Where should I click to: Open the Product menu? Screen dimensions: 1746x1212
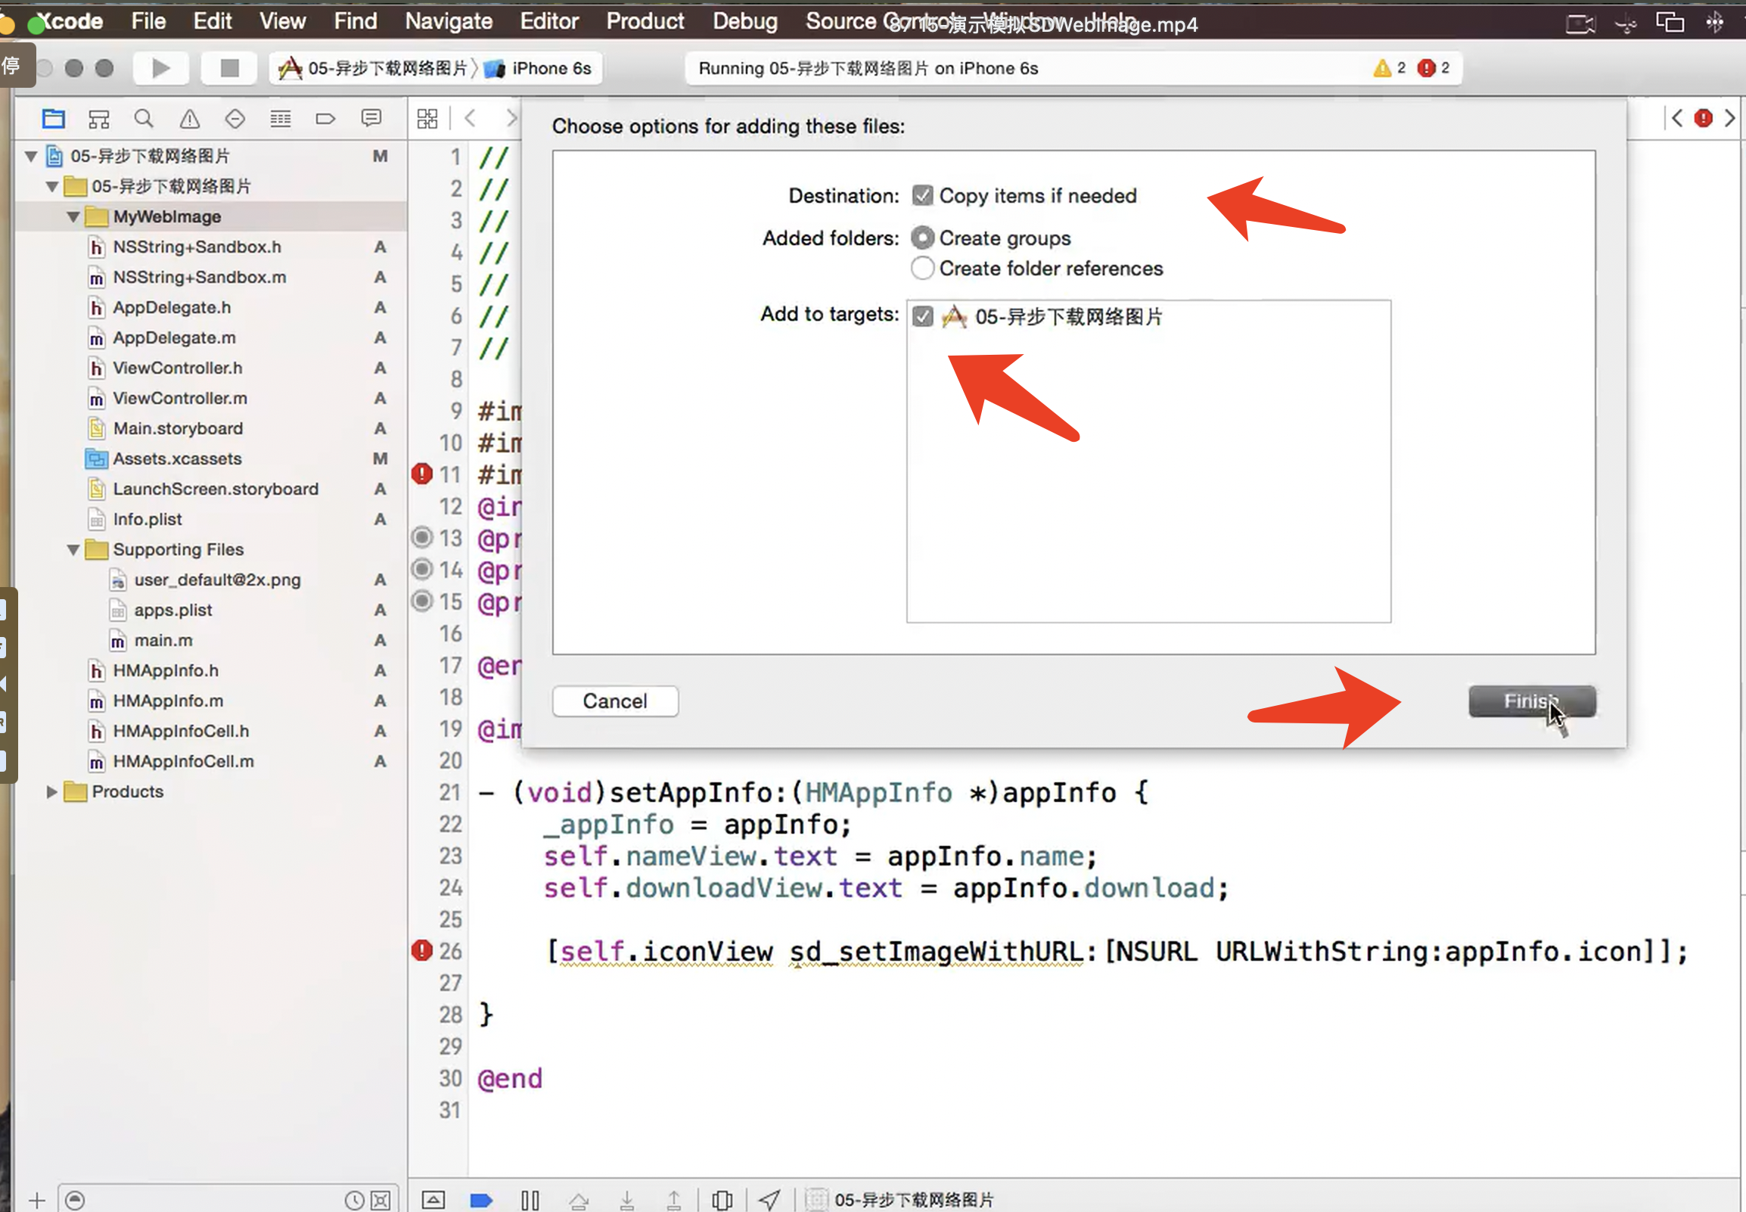(x=645, y=21)
